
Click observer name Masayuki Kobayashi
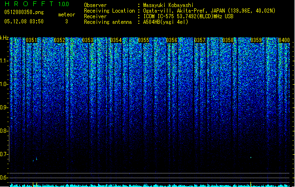tap(168, 5)
